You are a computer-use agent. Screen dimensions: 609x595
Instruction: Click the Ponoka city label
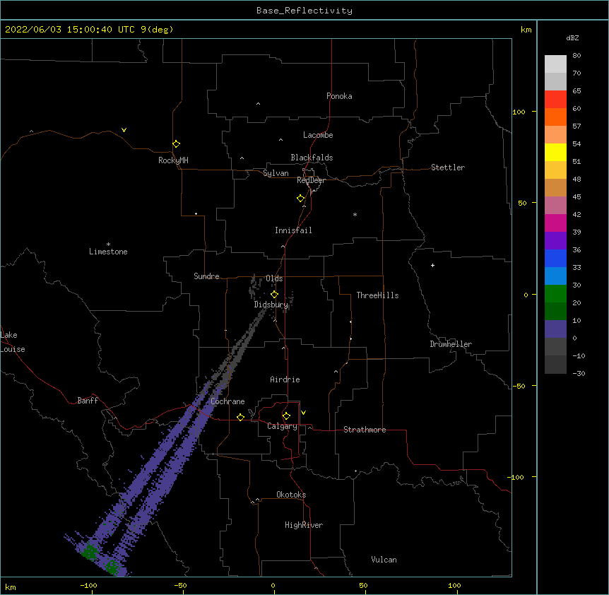(339, 96)
